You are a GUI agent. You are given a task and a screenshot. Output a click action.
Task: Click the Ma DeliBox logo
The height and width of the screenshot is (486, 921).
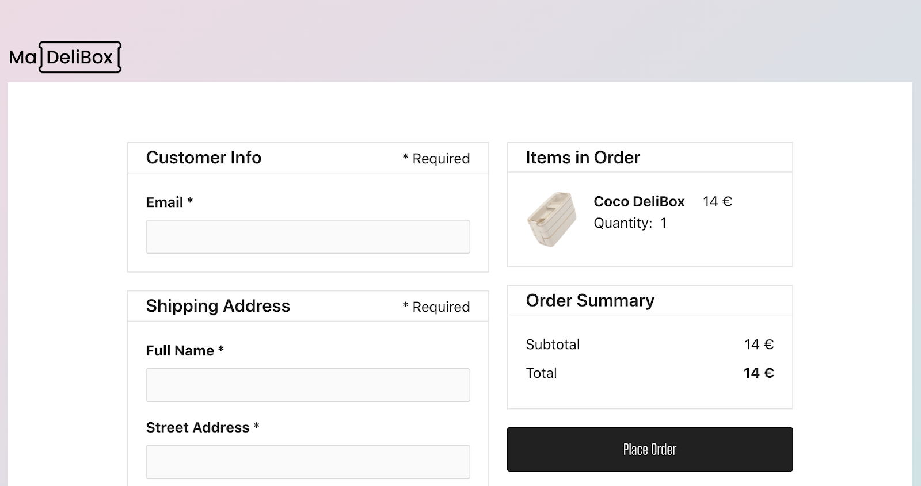pyautogui.click(x=65, y=57)
